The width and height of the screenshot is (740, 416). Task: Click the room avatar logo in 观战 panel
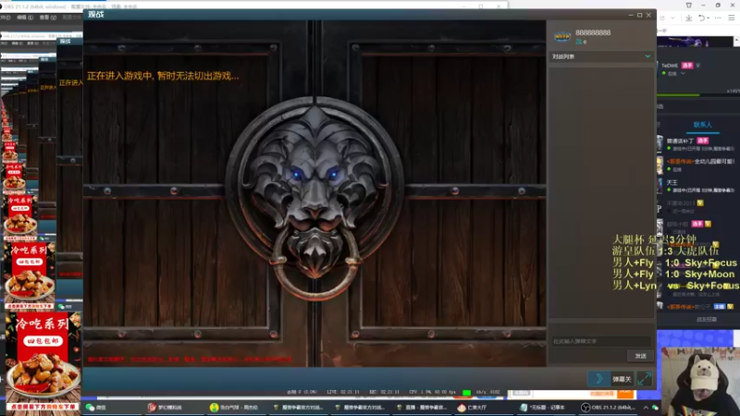click(562, 37)
